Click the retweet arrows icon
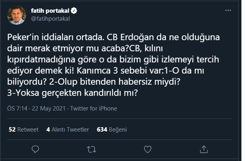 point(91,149)
